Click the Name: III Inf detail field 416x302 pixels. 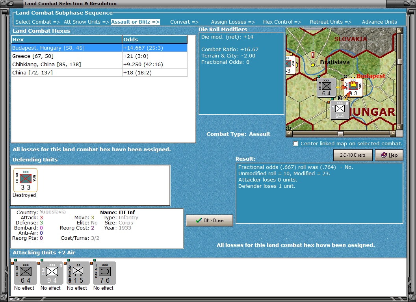click(x=117, y=212)
